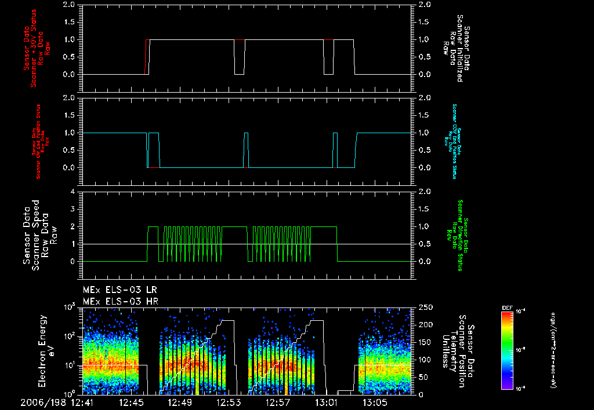Image resolution: width=594 pixels, height=410 pixels.
Task: Click the '4' tick on Scanner Speed axis
Action: (x=72, y=192)
